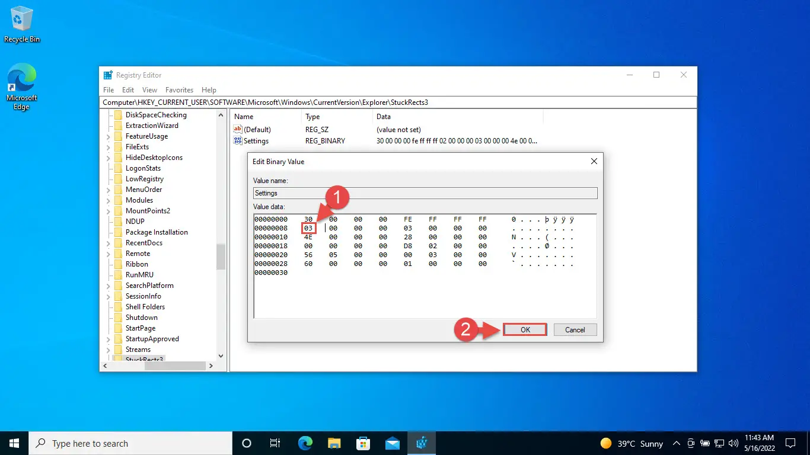Expand the FileExts tree node

tap(108, 147)
